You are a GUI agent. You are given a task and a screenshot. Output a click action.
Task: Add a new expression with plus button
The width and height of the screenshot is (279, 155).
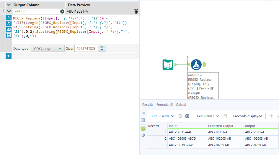click(x=9, y=56)
